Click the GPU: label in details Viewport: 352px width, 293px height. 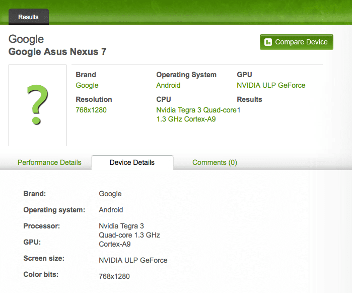click(x=32, y=242)
